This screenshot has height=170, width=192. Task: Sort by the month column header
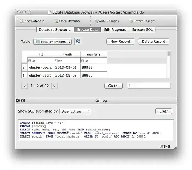pyautogui.click(x=67, y=54)
